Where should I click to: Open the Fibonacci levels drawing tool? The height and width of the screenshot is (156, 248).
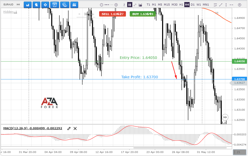point(215,5)
